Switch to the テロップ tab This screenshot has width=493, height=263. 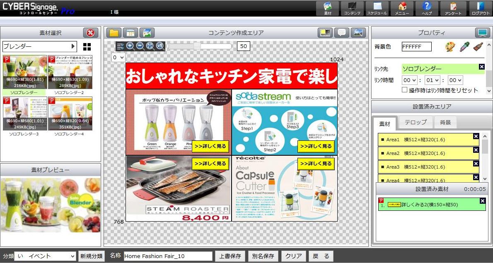pos(416,123)
